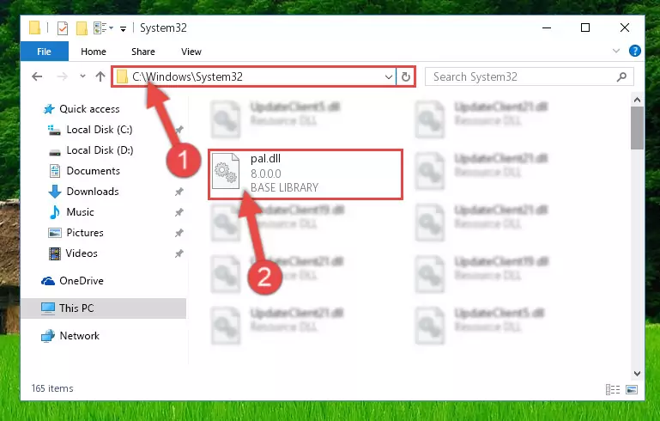Image resolution: width=660 pixels, height=421 pixels.
Task: Select the pal.dll file name
Action: (265, 159)
